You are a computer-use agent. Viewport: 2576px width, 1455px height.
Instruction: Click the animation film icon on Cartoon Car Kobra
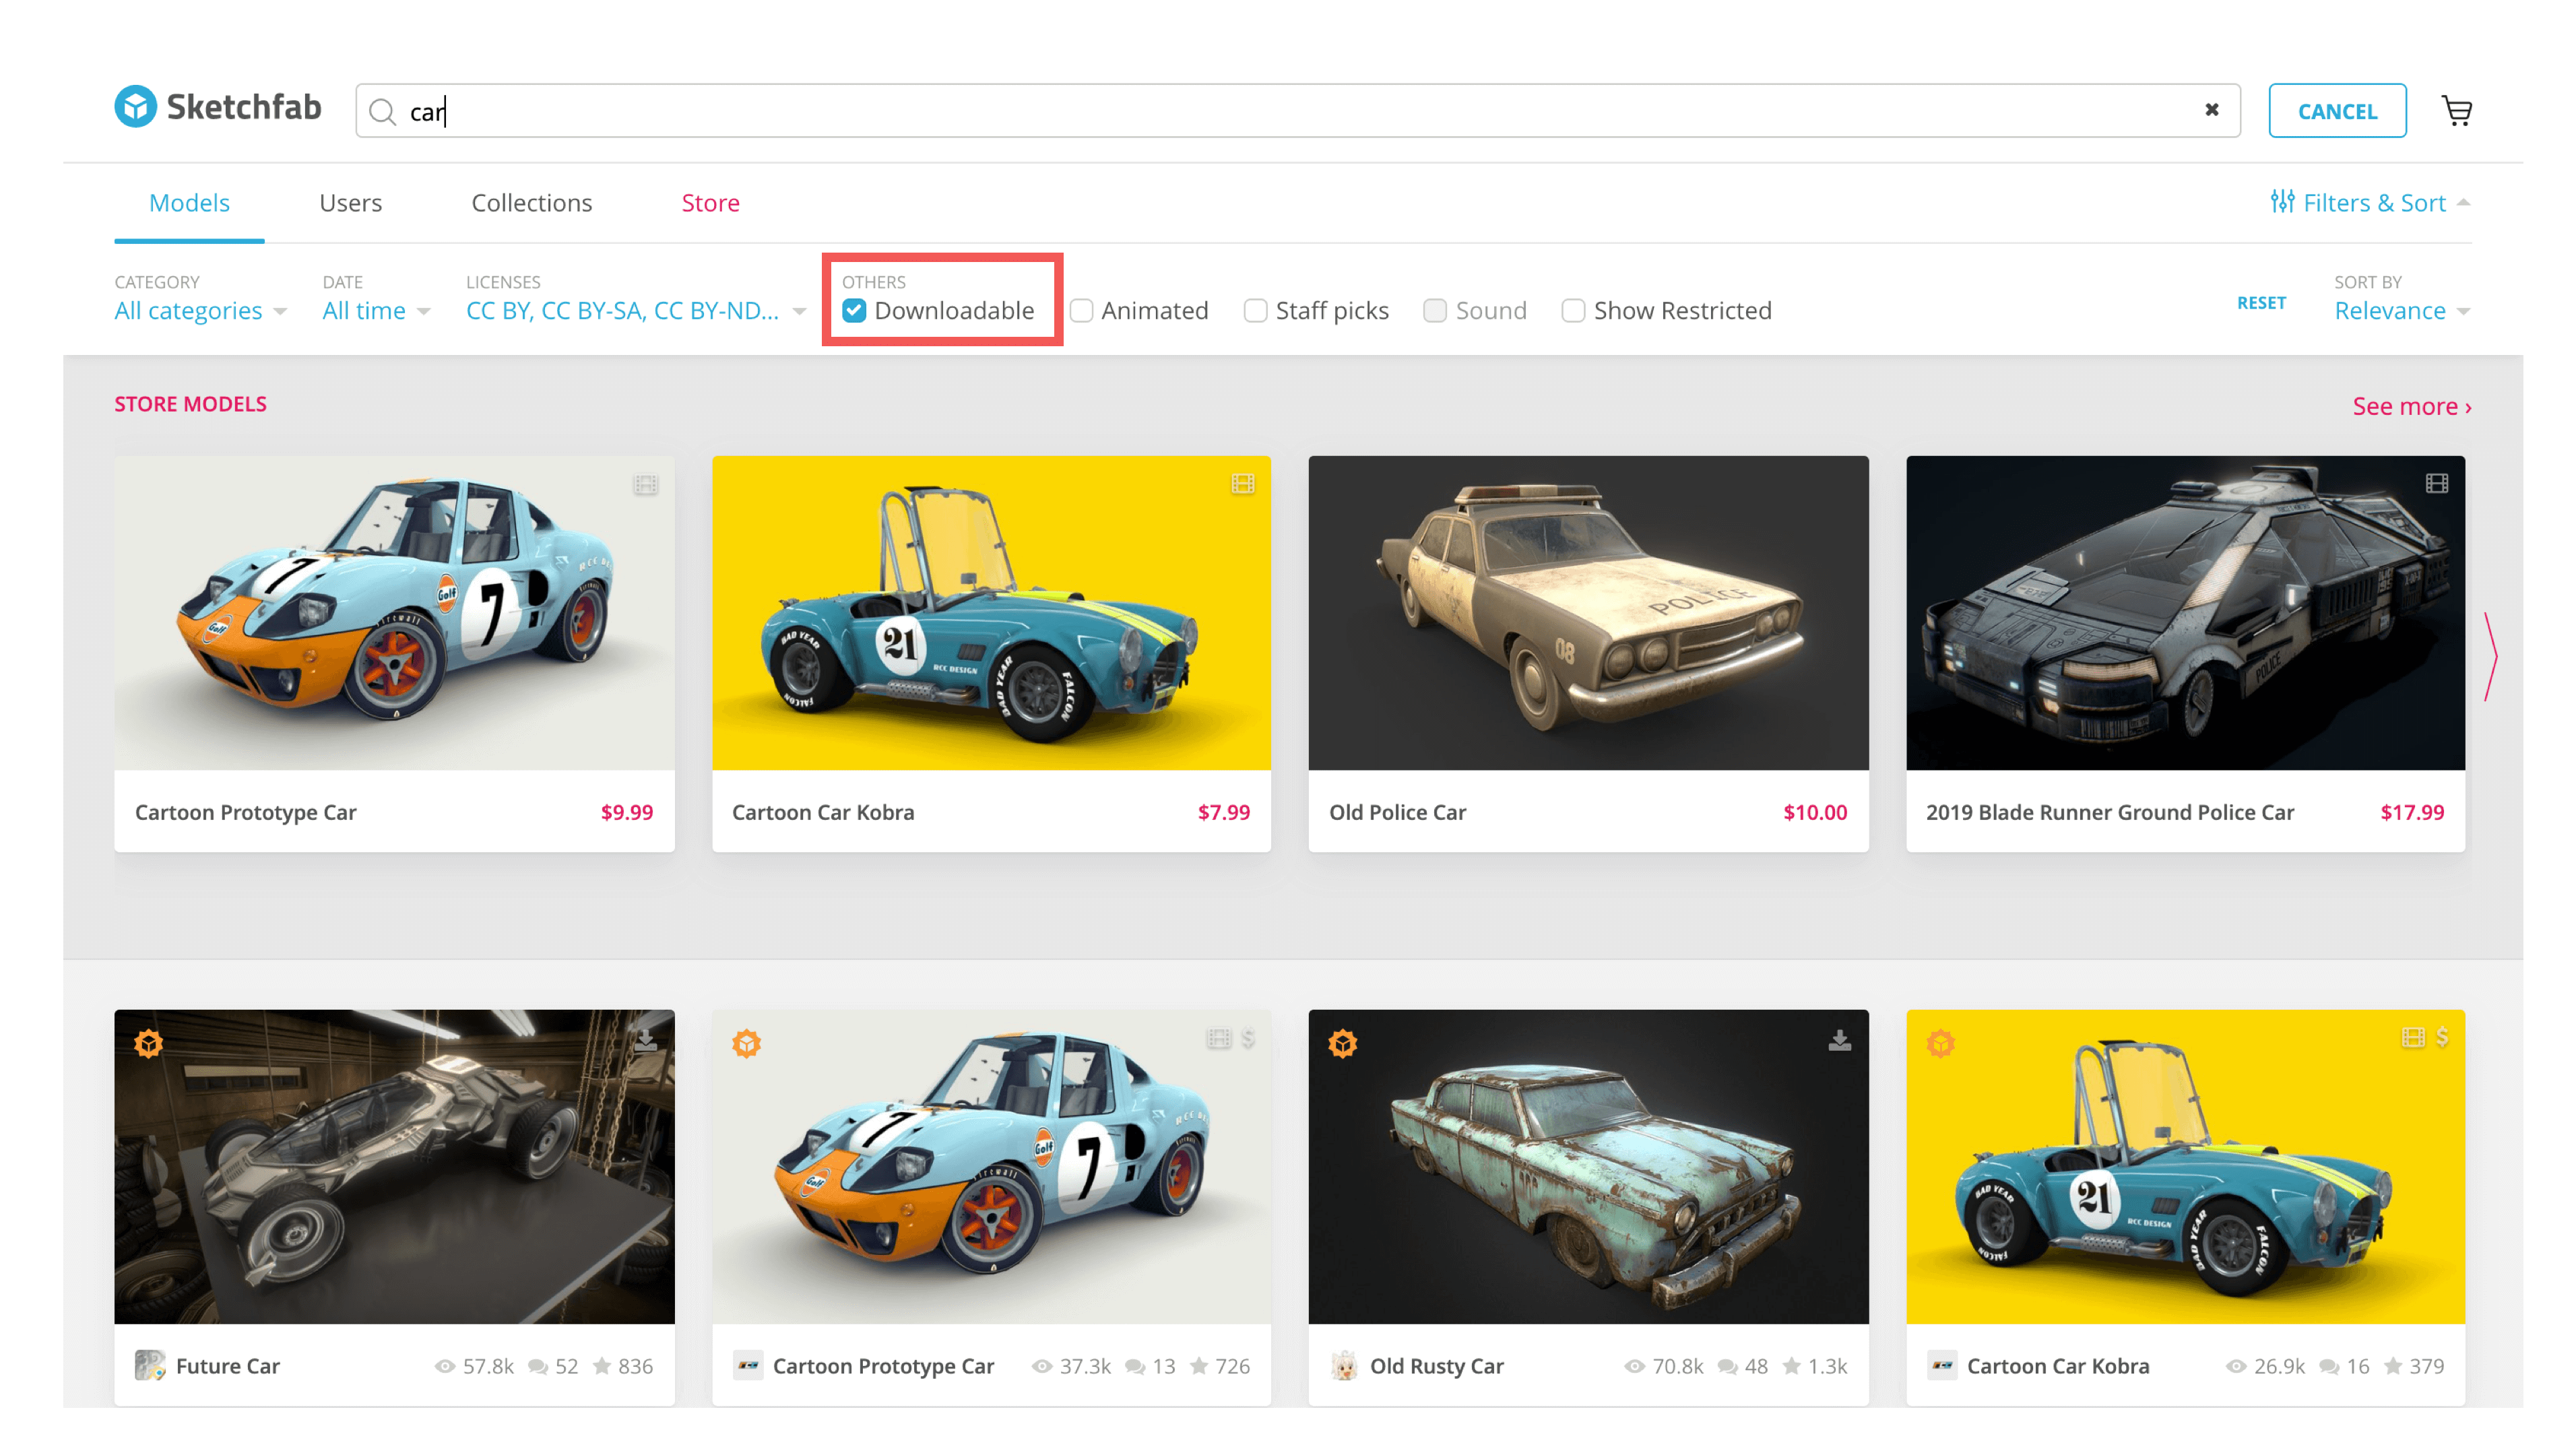1243,484
